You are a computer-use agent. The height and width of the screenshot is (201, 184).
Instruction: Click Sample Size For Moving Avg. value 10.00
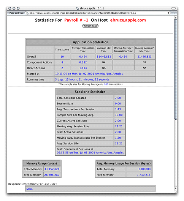point(119,115)
